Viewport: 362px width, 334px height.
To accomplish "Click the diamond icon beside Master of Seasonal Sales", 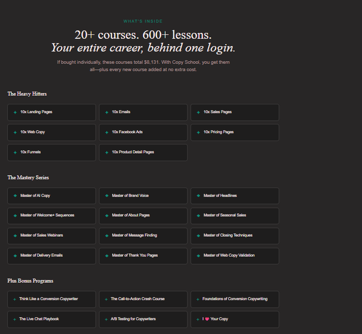I will (199, 215).
